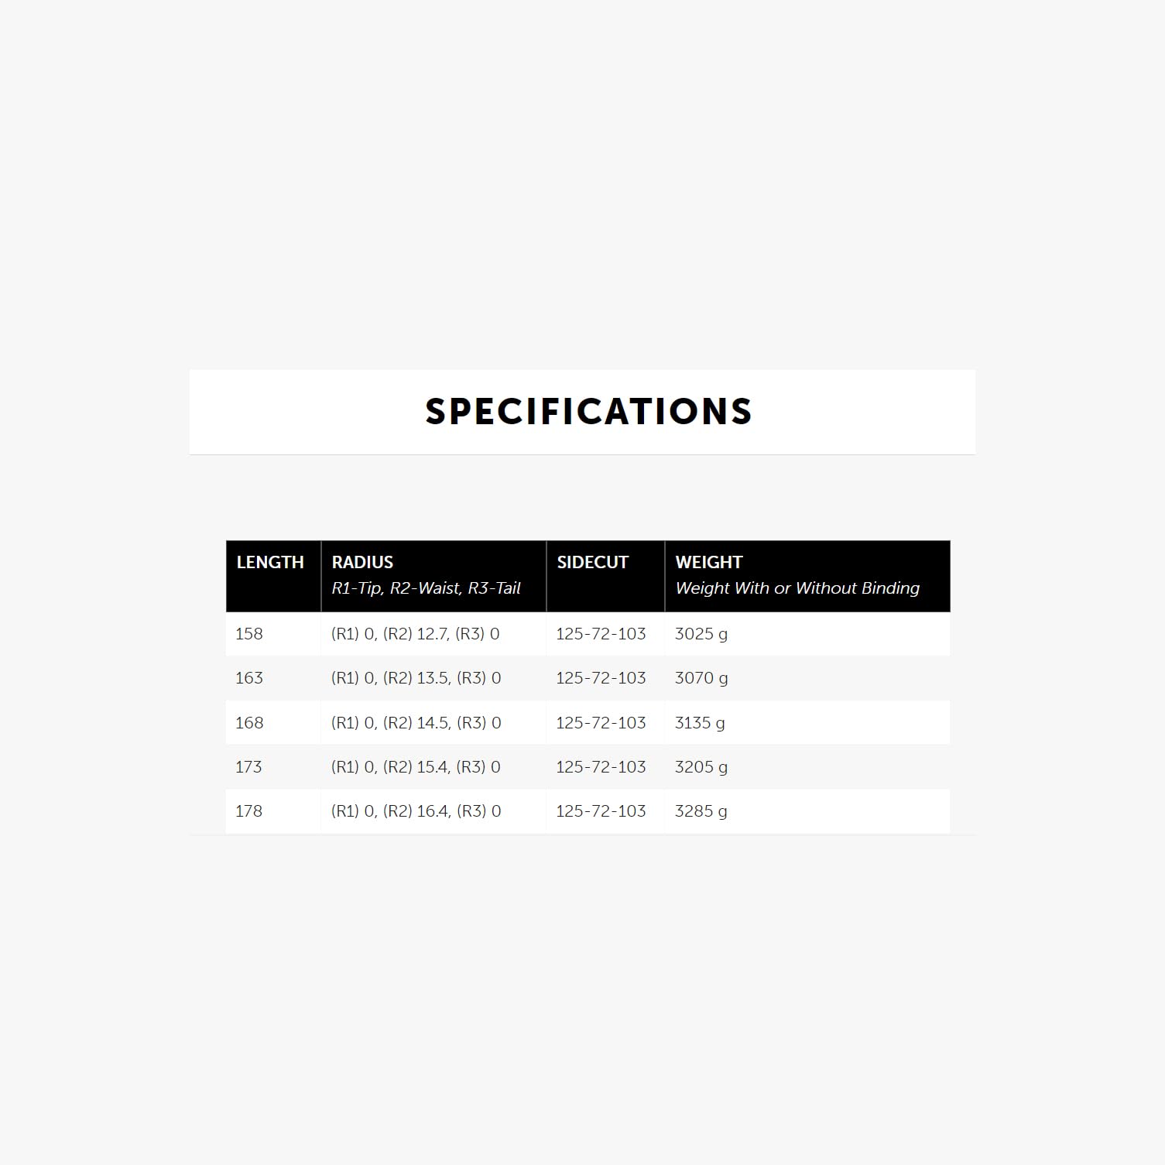
Task: Select the 158 length cell
Action: 249,634
